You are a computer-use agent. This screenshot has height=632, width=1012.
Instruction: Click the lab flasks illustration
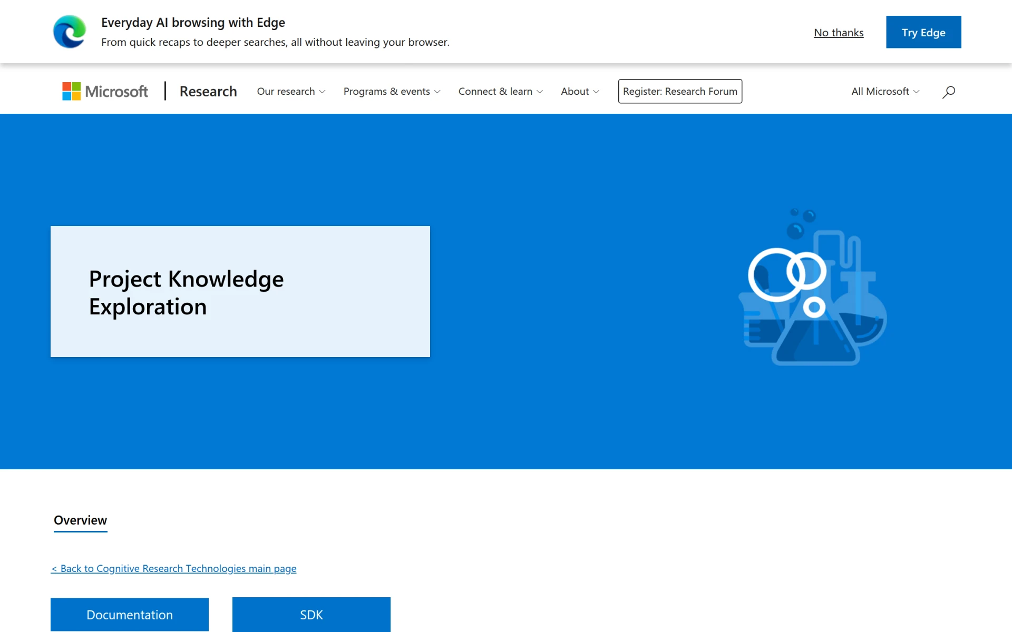click(x=813, y=287)
